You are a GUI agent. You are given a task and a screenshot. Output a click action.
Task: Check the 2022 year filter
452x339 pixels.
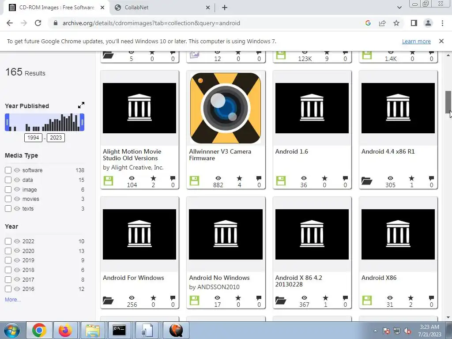(x=8, y=241)
